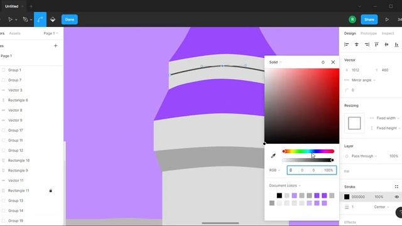Choose black swatch in Document colors
The width and height of the screenshot is (402, 226).
pos(279,195)
